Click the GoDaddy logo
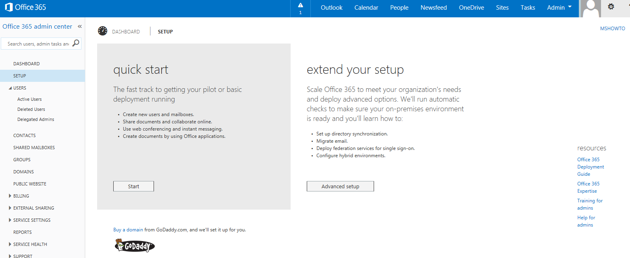 [134, 245]
